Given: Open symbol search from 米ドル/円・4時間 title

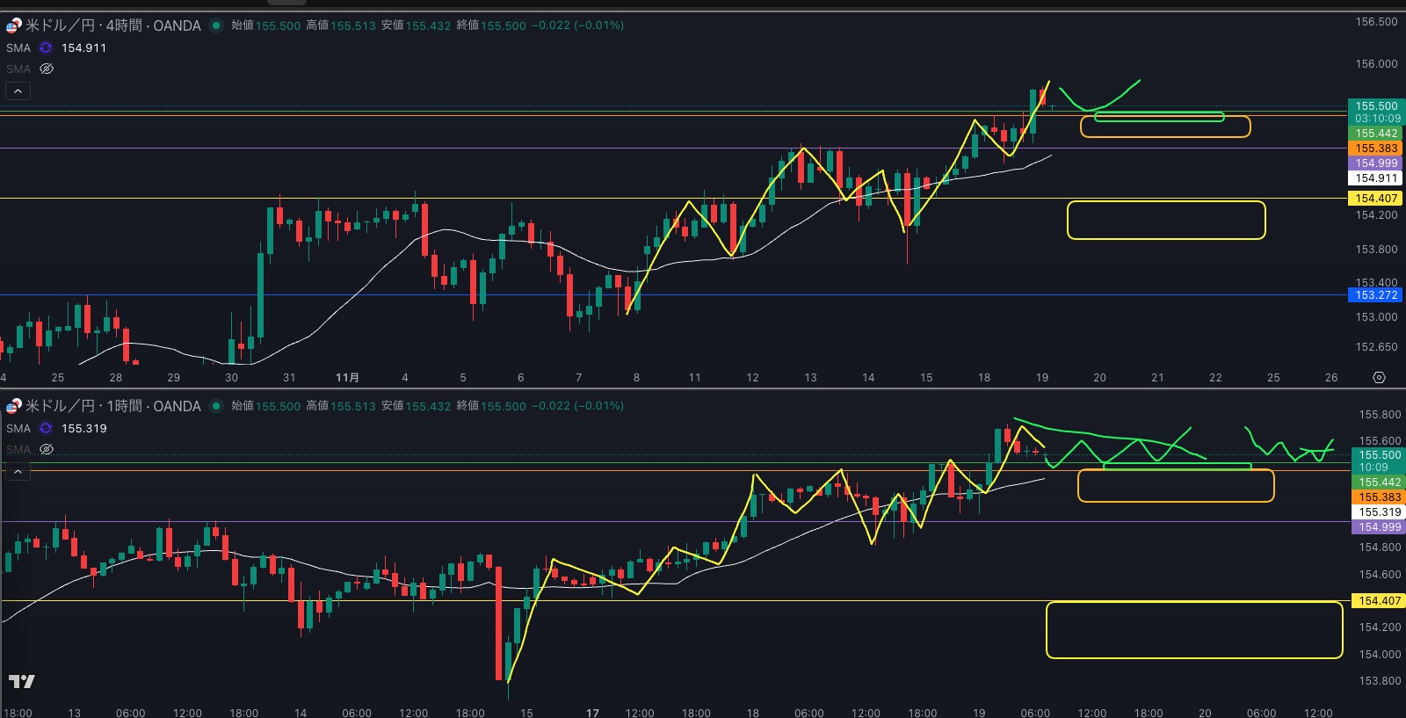Looking at the screenshot, I should (x=112, y=25).
